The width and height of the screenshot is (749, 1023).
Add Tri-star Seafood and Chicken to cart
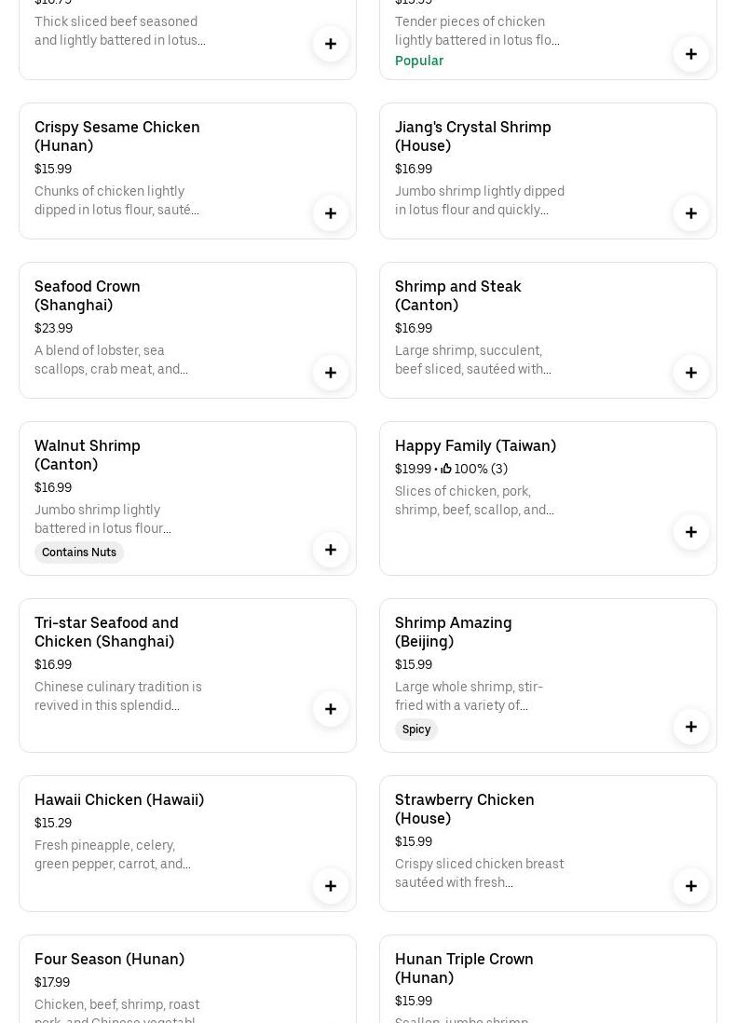coord(331,709)
